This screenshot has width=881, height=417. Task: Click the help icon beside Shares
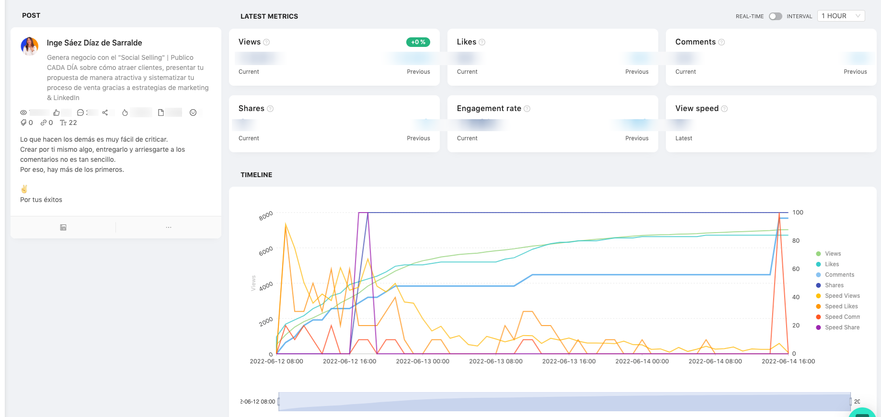pyautogui.click(x=270, y=109)
